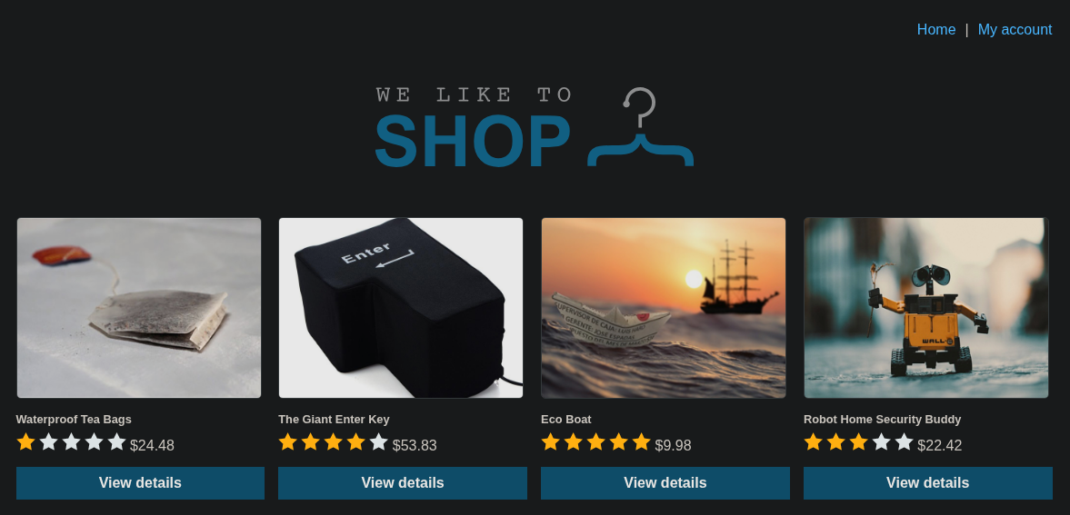Click the Wall-E robot product image
This screenshot has height=515, width=1070.
tap(926, 308)
